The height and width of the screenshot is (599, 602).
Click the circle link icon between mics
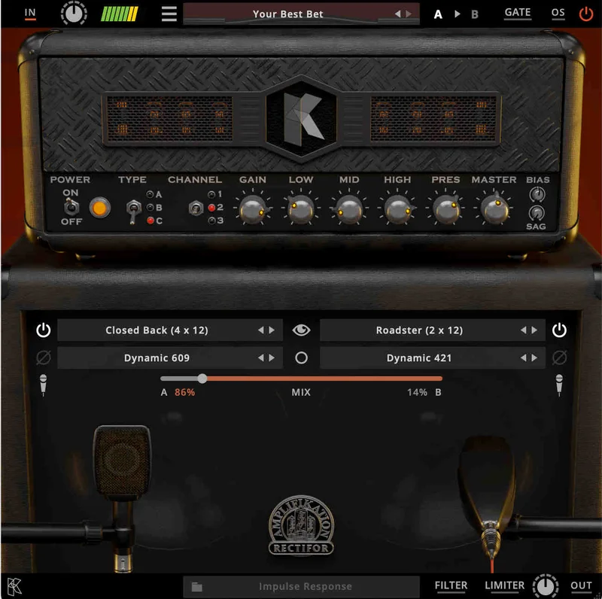(301, 358)
